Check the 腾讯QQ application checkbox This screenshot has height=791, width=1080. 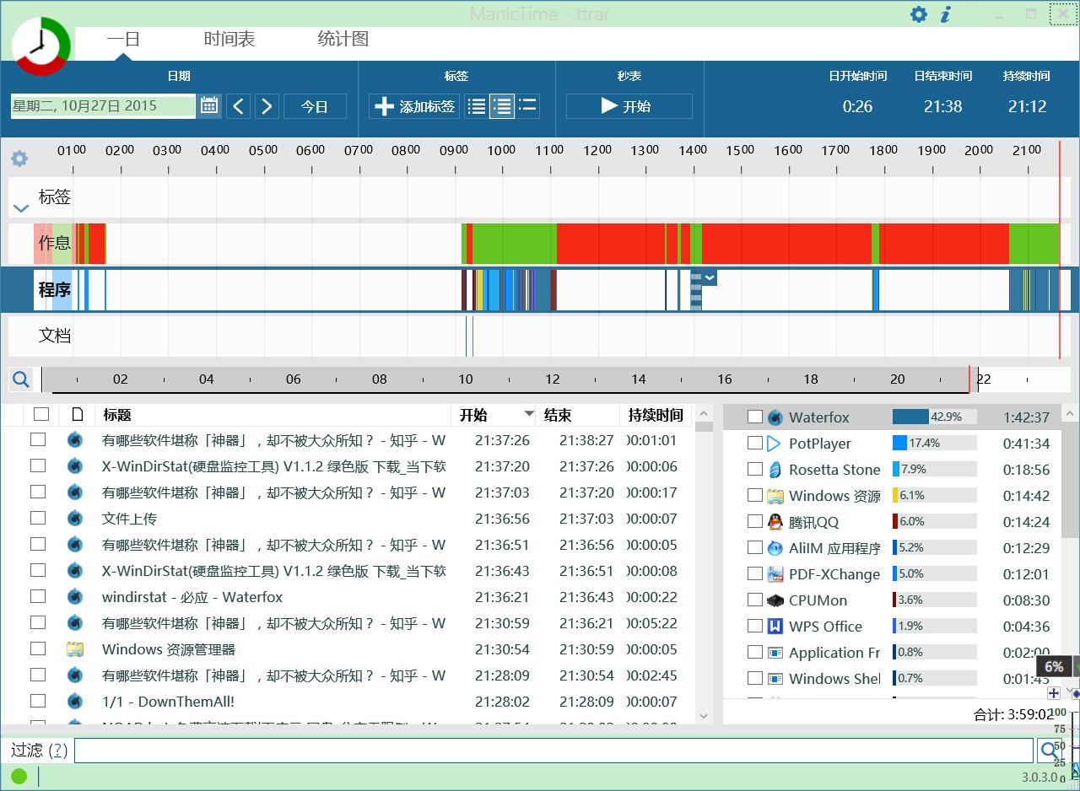click(x=755, y=522)
